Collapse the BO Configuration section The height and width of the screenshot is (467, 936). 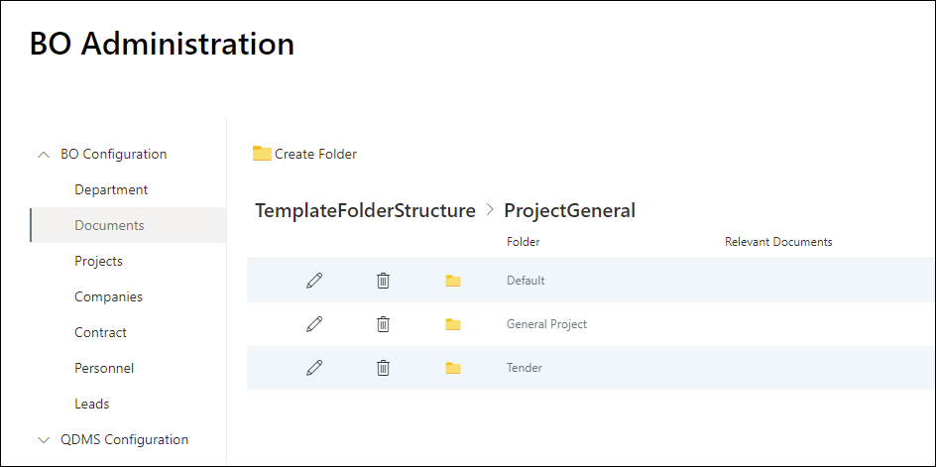pyautogui.click(x=43, y=154)
